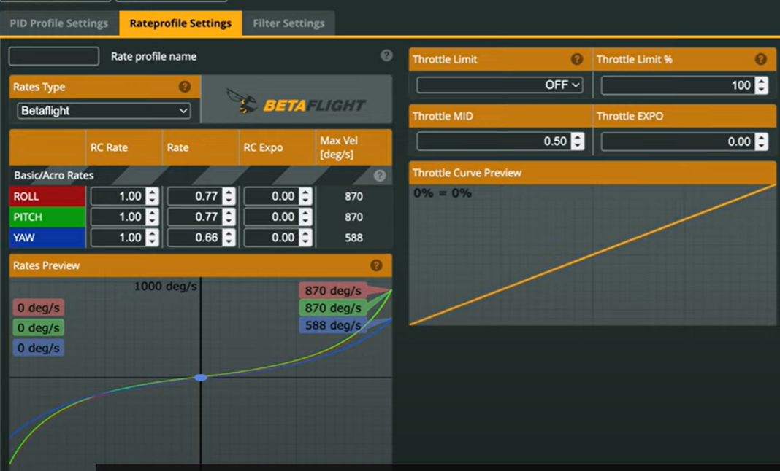Viewport: 780px width, 471px height.
Task: Click the Throttle Limit % help icon
Action: [760, 59]
